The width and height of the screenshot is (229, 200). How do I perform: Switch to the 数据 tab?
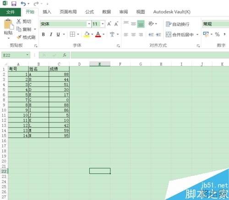[x=106, y=12]
